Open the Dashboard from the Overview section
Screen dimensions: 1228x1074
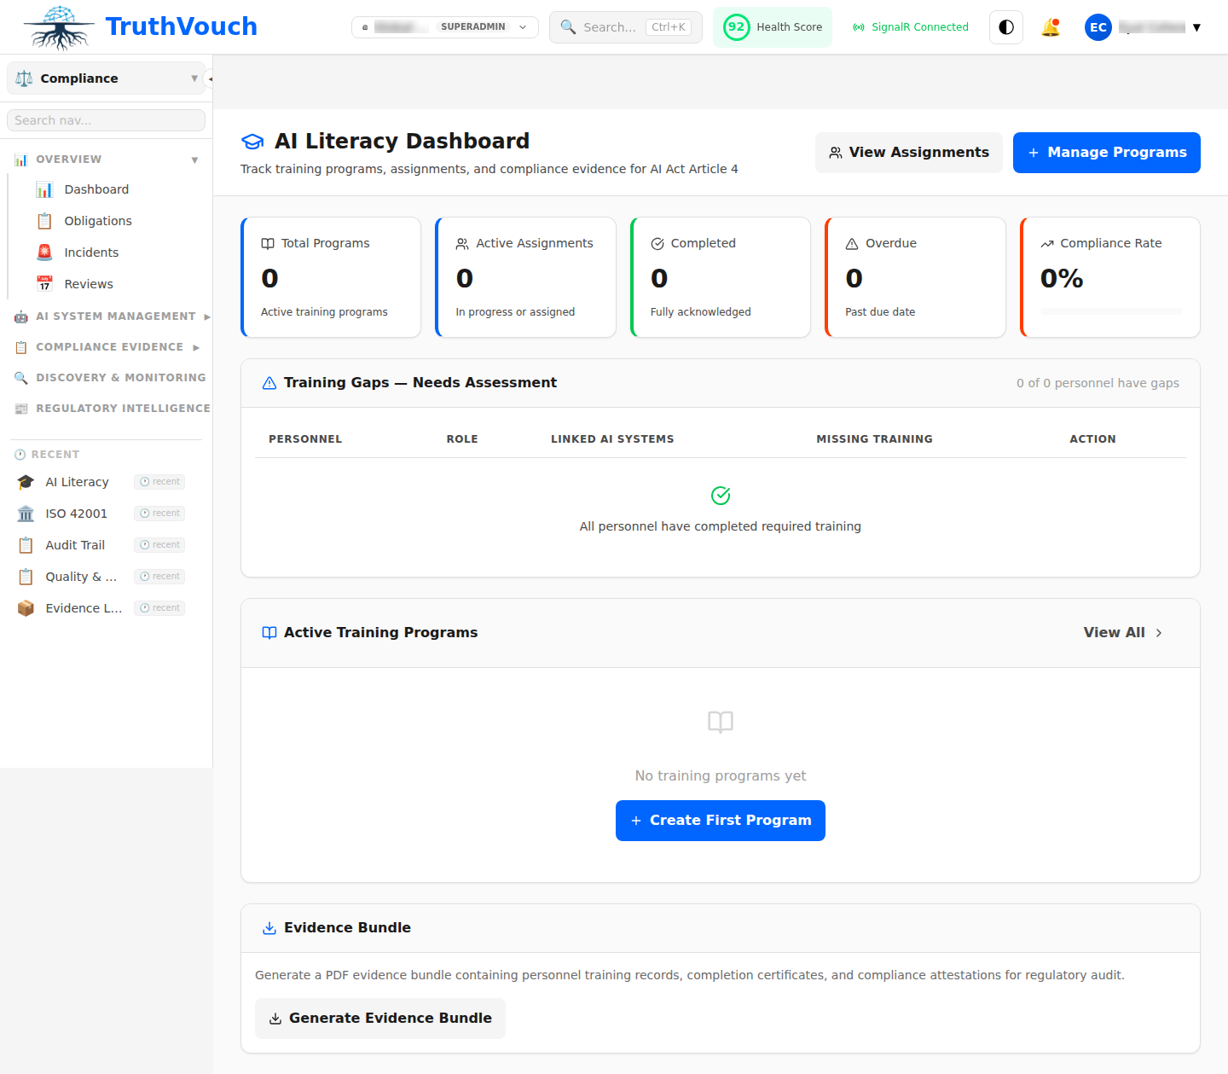tap(96, 189)
